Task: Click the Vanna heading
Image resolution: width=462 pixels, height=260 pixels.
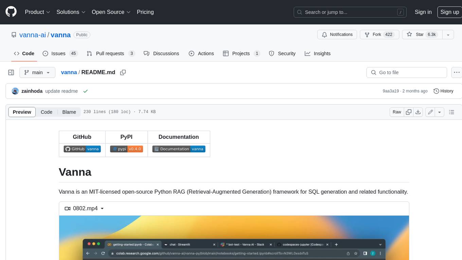Action: point(75,172)
